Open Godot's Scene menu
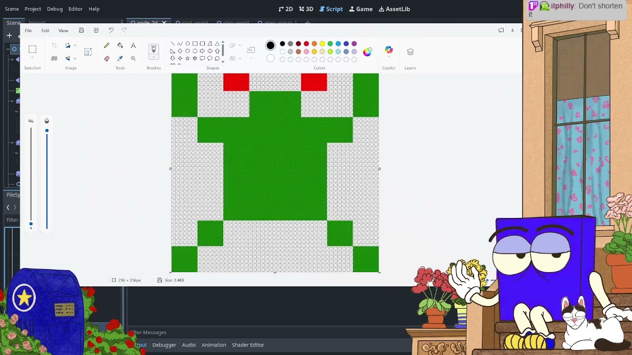632x355 pixels. pyautogui.click(x=12, y=9)
